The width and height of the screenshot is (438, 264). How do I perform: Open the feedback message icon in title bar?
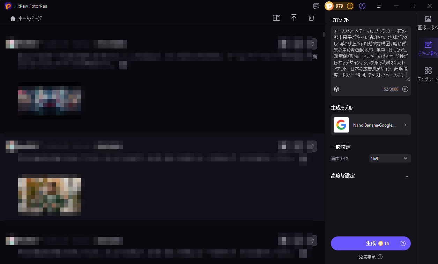point(316,6)
